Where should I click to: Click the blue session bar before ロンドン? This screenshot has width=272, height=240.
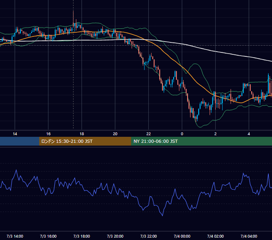(x=20, y=141)
